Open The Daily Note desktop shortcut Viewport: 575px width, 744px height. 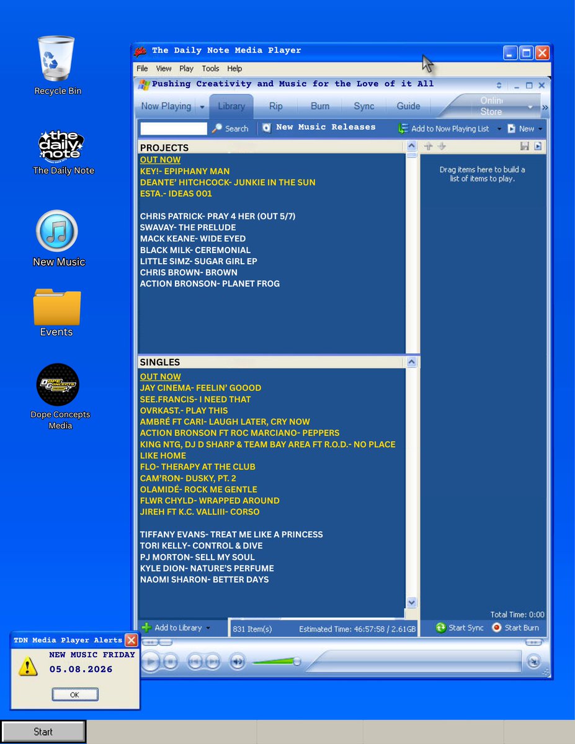pos(61,146)
